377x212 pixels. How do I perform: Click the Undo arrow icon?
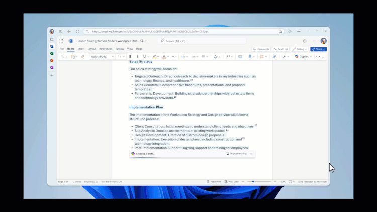[x=62, y=56]
